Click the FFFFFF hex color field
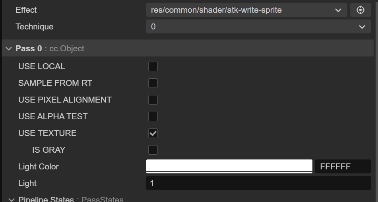Screen dimensions: 378x202 pos(342,167)
